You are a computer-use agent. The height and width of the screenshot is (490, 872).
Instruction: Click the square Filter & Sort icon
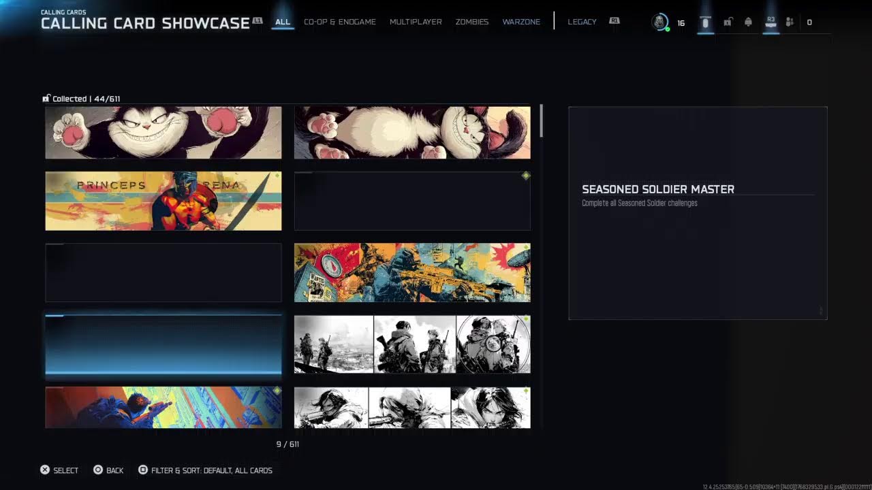tap(143, 470)
